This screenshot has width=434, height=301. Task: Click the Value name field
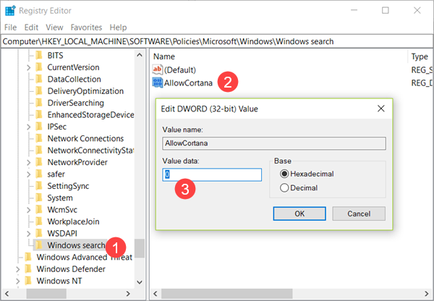[274, 143]
